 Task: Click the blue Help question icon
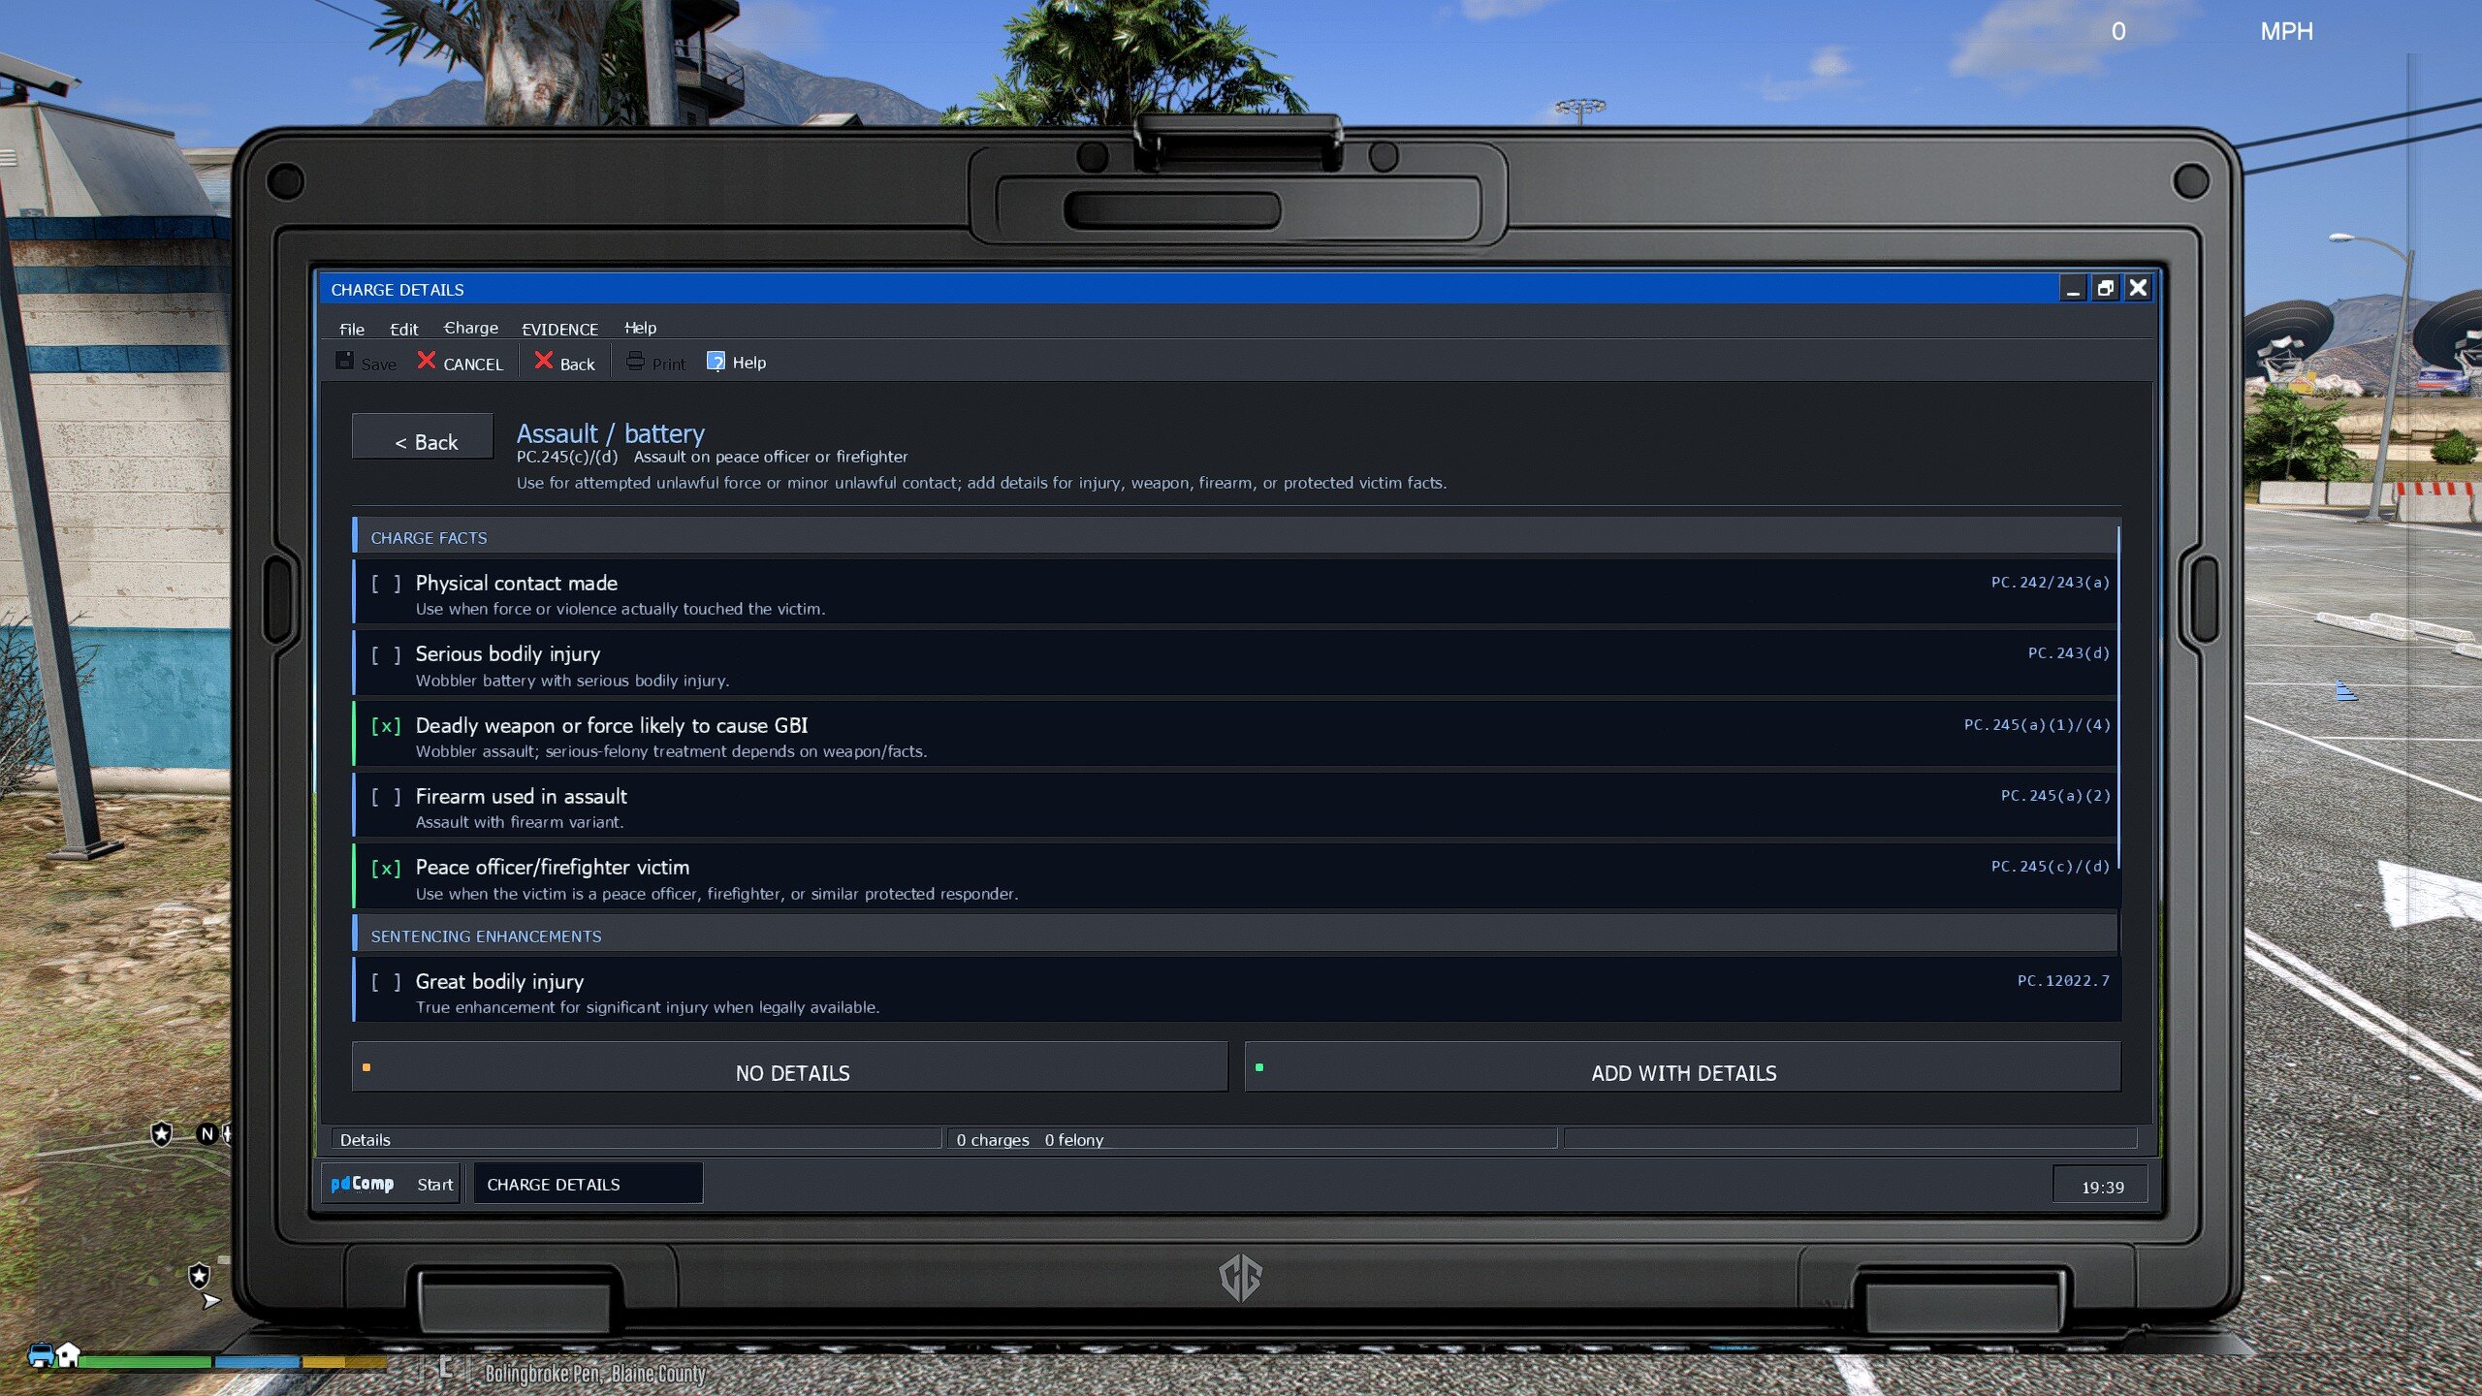[x=716, y=362]
